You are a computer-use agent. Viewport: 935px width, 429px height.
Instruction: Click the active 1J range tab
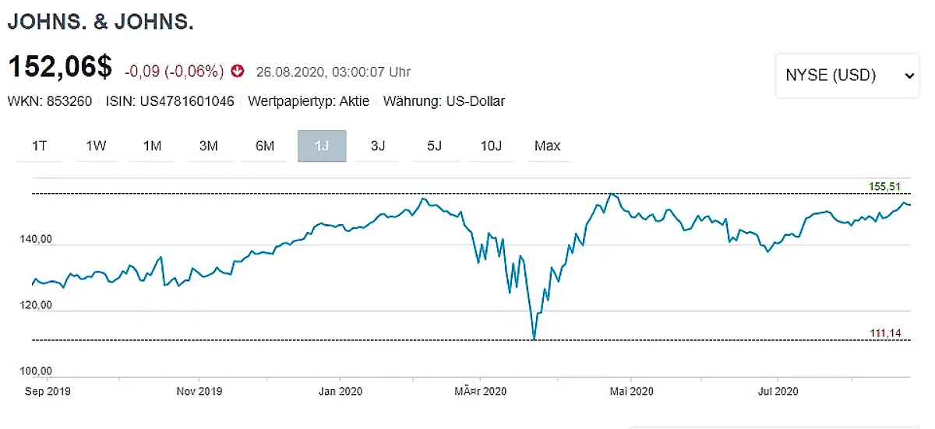(x=321, y=146)
